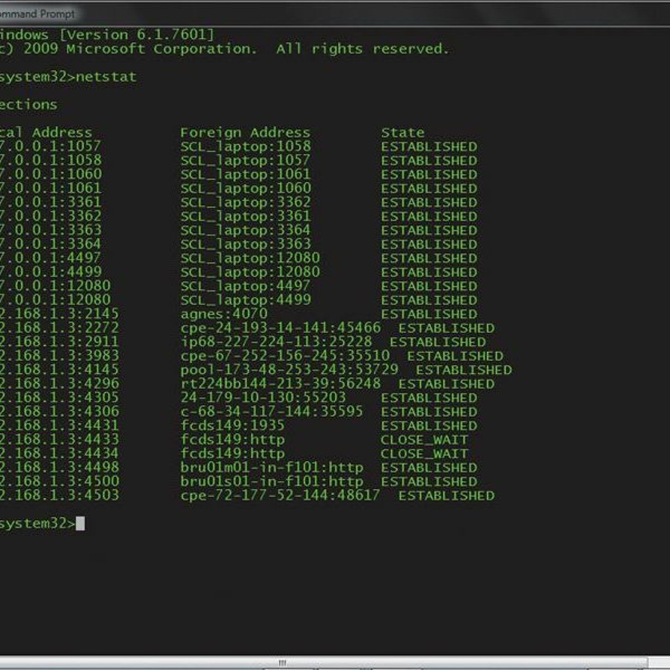670x670 pixels.
Task: Click the State column header
Action: coord(403,133)
